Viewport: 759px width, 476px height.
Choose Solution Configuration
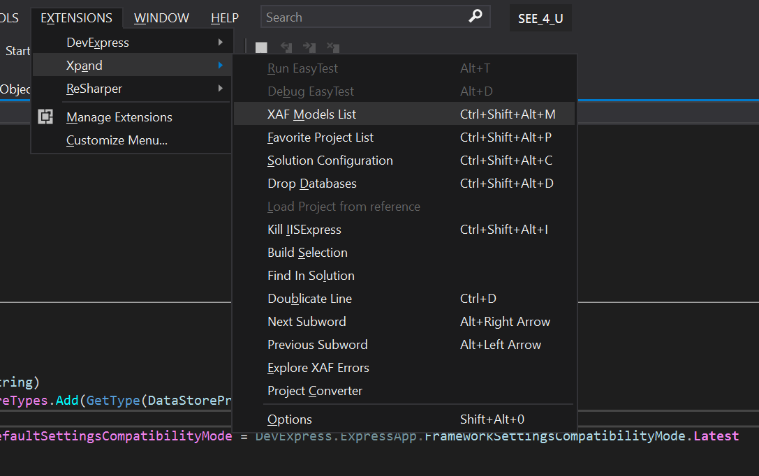click(x=404, y=160)
